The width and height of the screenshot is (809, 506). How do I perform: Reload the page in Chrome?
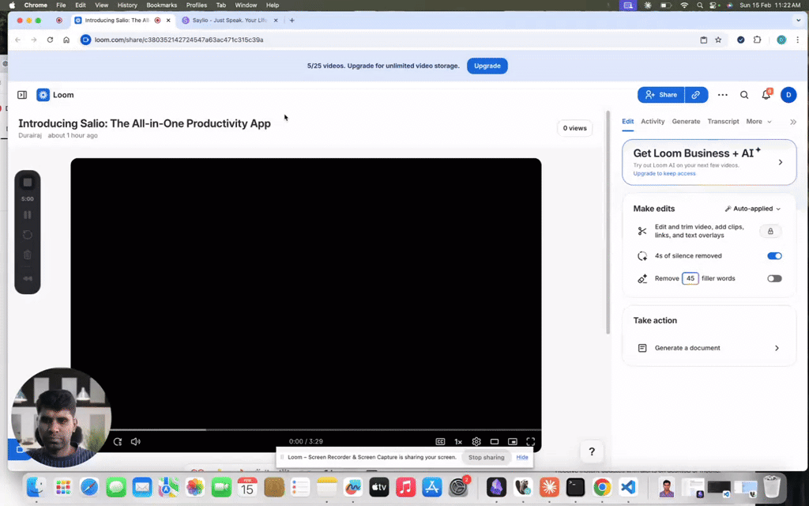coord(50,40)
